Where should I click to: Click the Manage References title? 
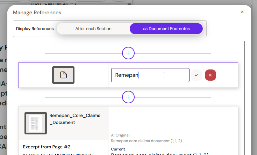pos(37,13)
